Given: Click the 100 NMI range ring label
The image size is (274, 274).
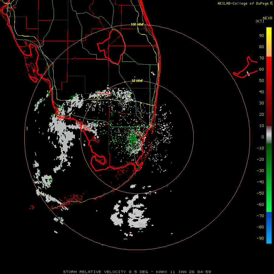Looking at the screenshot, I should [x=137, y=24].
